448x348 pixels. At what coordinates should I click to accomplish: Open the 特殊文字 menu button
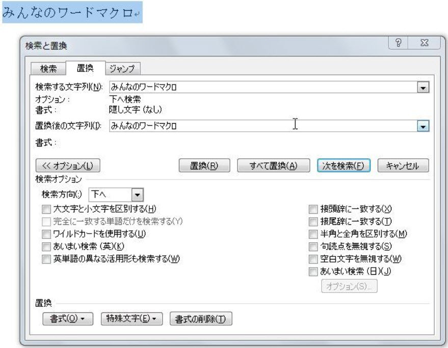click(131, 318)
